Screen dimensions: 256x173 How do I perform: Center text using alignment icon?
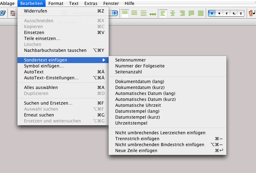(173, 13)
